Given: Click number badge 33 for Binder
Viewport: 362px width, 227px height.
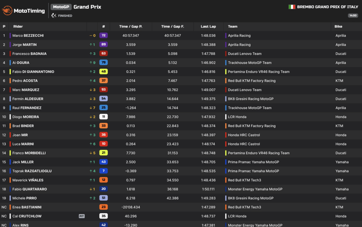Looking at the screenshot, I should coord(104,126).
